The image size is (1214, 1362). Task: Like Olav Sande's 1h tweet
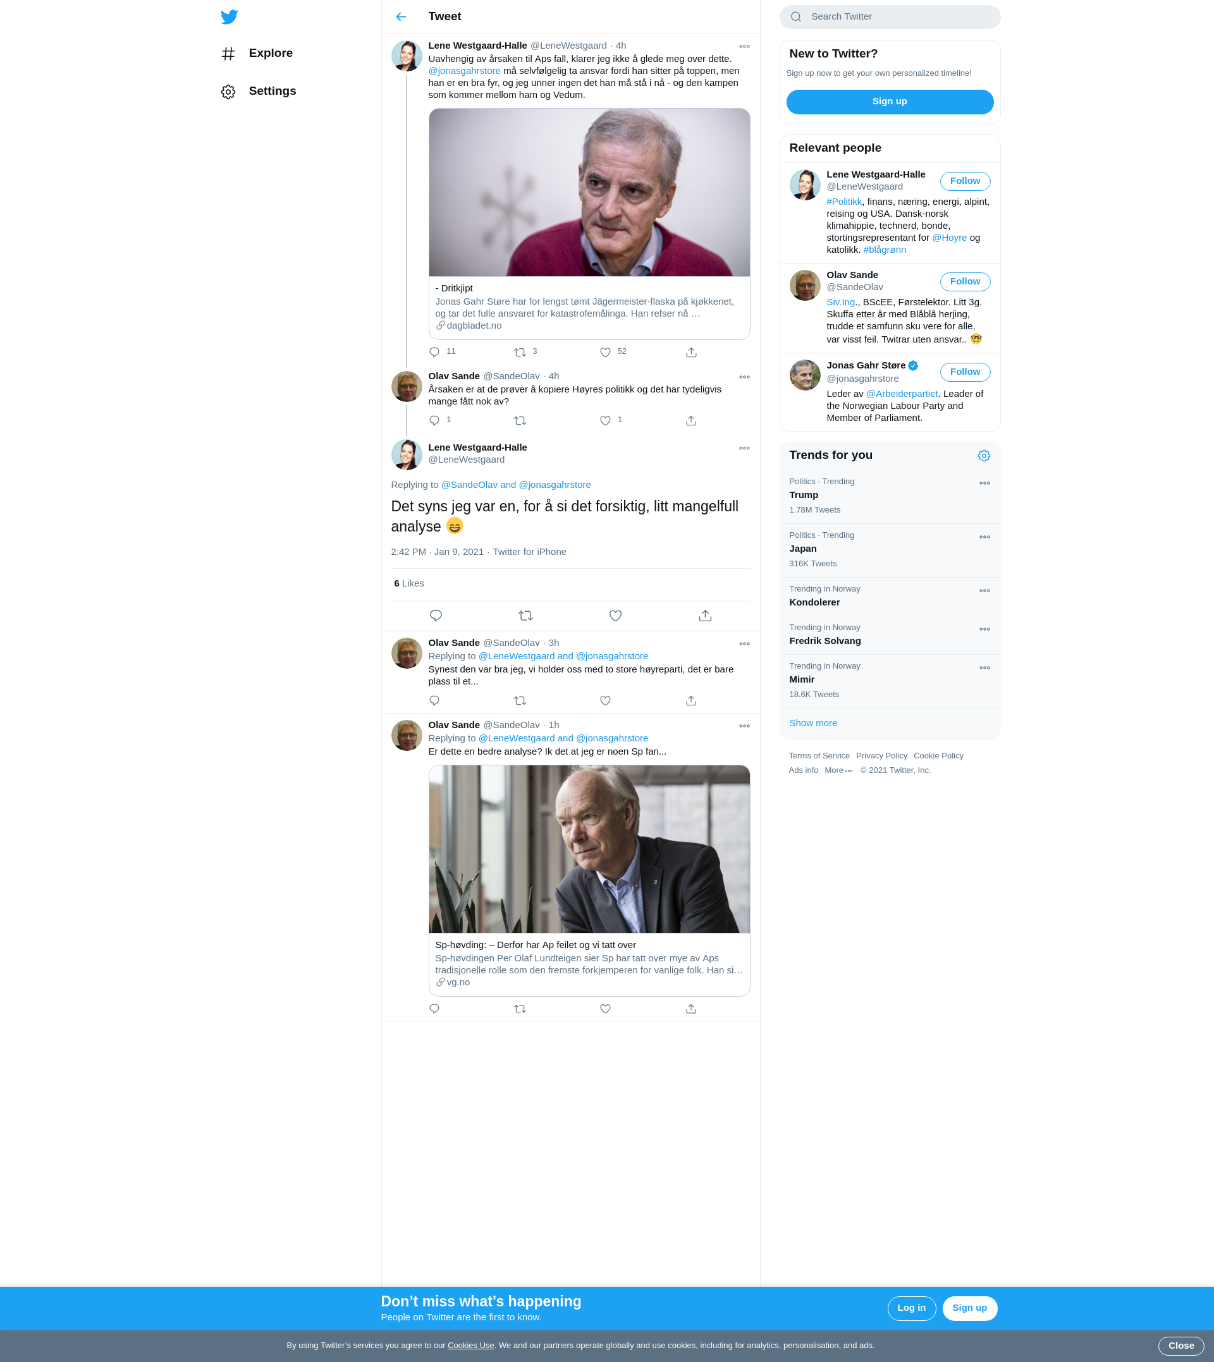coord(606,1009)
